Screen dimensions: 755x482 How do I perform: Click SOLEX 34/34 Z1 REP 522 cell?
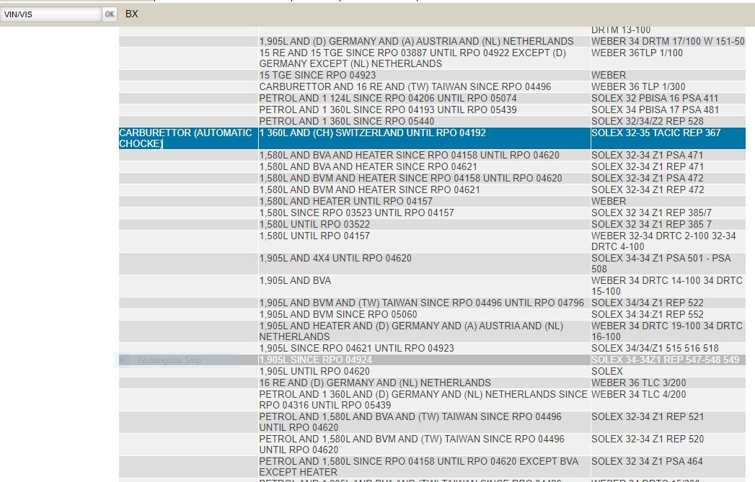668,303
